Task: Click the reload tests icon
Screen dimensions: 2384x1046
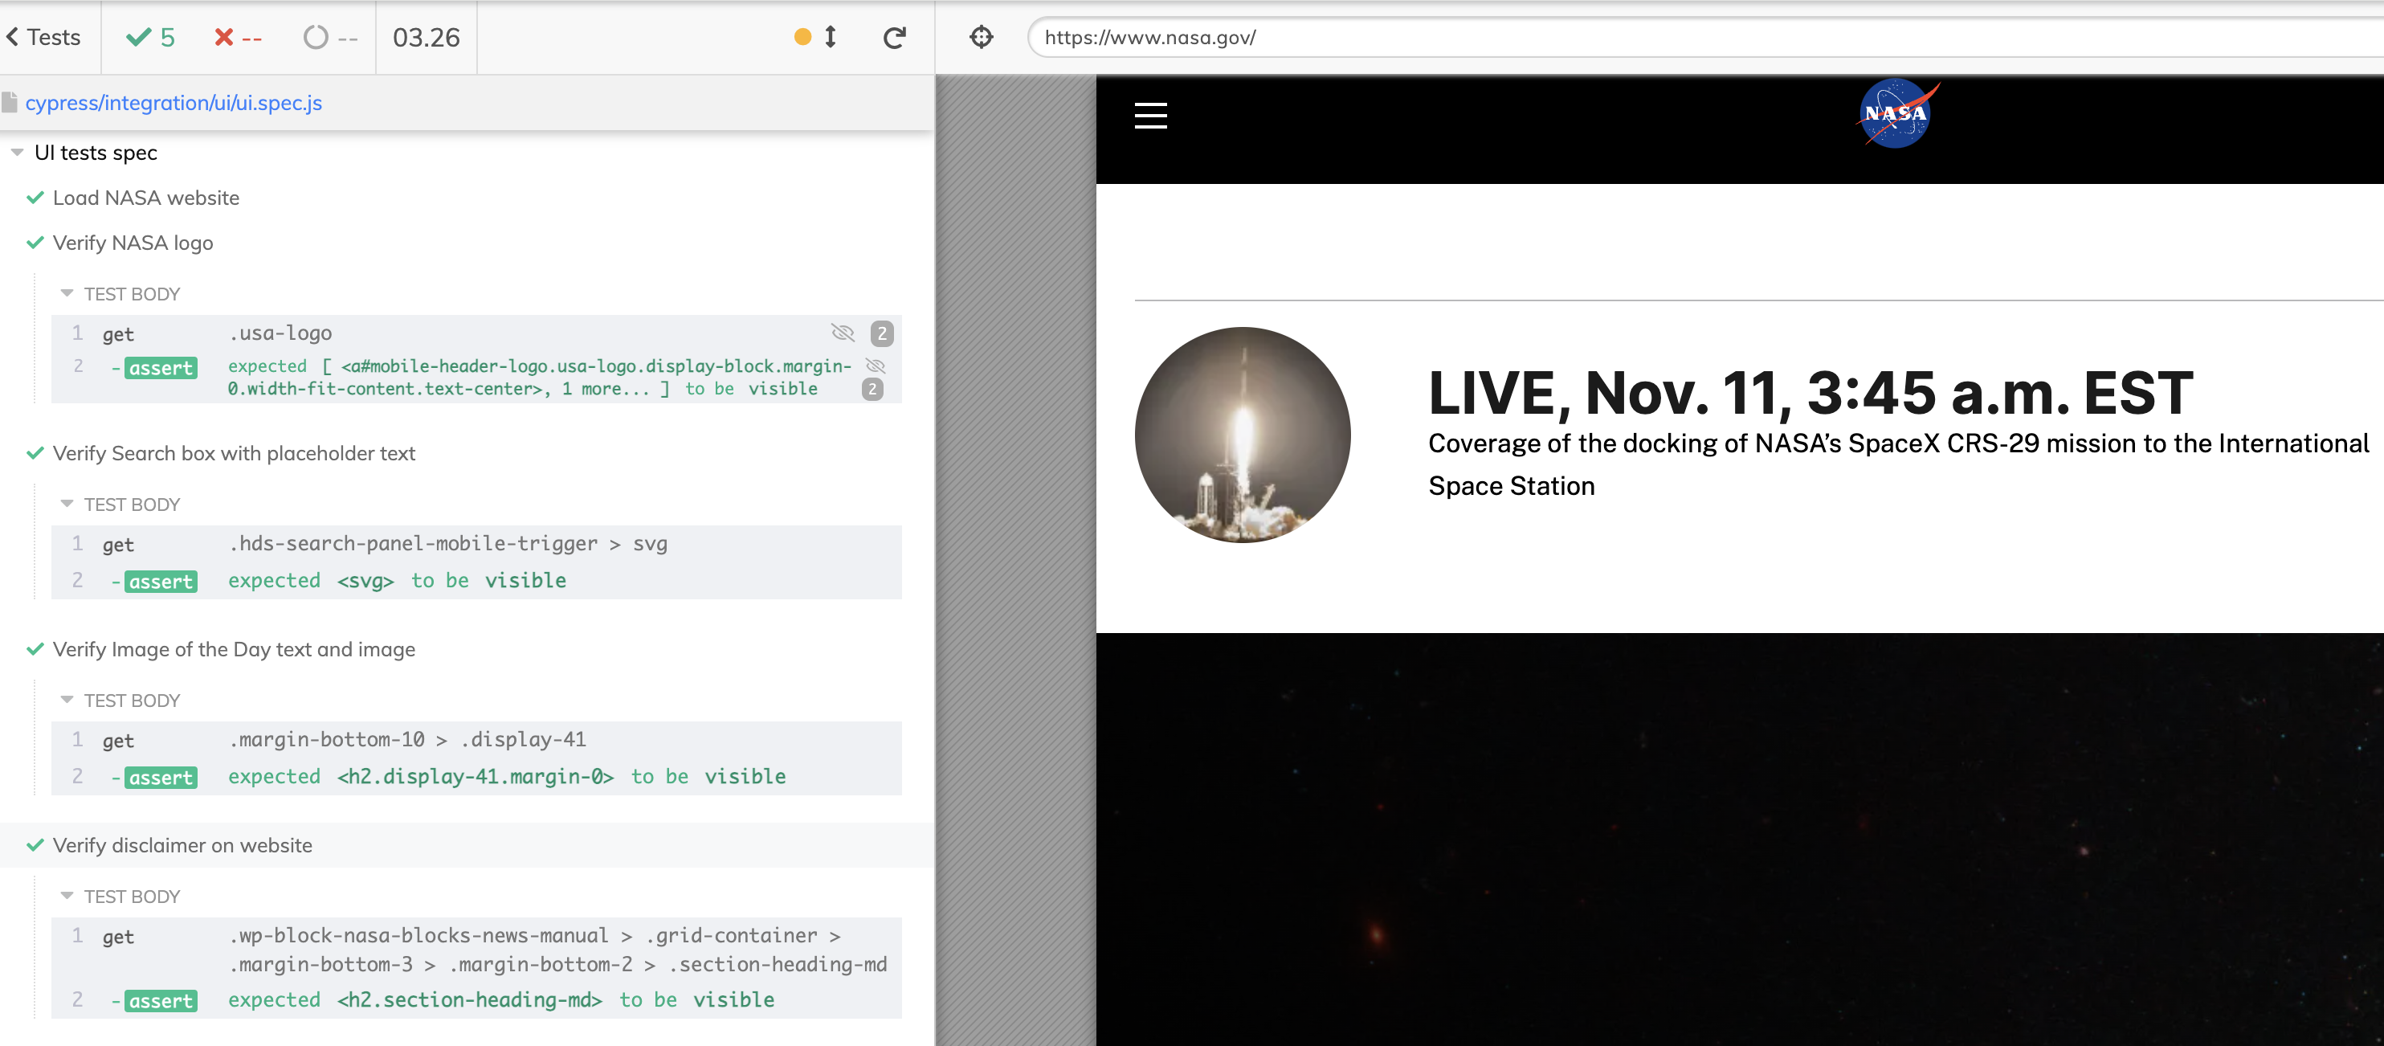Action: pos(893,38)
